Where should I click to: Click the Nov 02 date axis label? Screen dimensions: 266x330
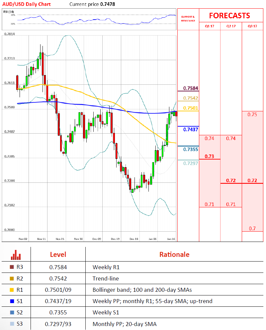[23, 239]
